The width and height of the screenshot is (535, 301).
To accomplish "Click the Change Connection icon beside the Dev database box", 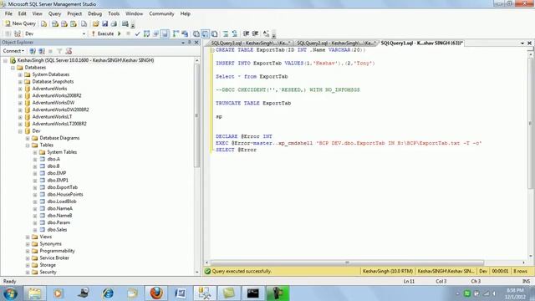I will [x=17, y=33].
